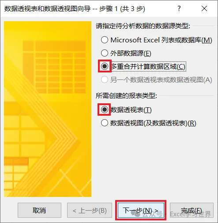Screen dimensions: 218x223
Task: Click the yellow wizard illustration panel
Action: (x=48, y=109)
